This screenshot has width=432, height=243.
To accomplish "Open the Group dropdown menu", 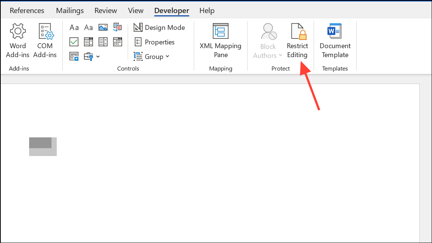I will tap(152, 56).
